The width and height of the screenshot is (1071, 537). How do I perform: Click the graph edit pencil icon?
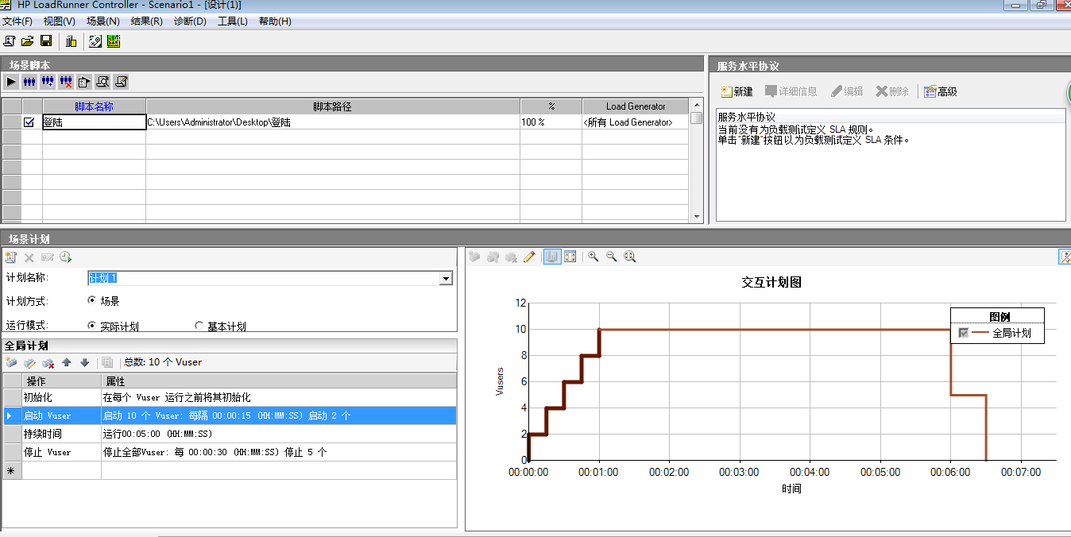[x=529, y=257]
